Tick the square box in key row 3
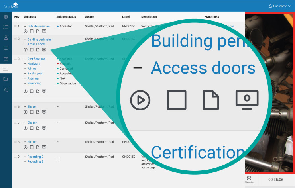The height and width of the screenshot is (188, 297). point(32,91)
